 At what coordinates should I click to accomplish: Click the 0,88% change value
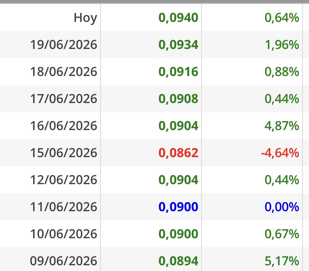(282, 72)
